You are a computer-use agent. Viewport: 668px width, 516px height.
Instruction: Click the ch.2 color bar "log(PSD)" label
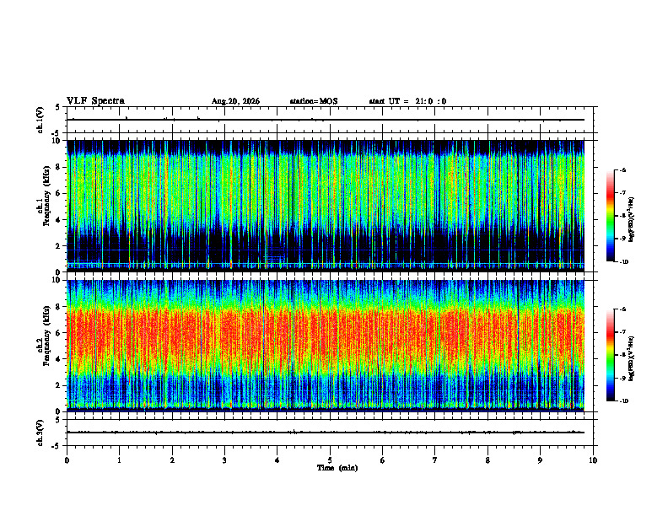[632, 358]
